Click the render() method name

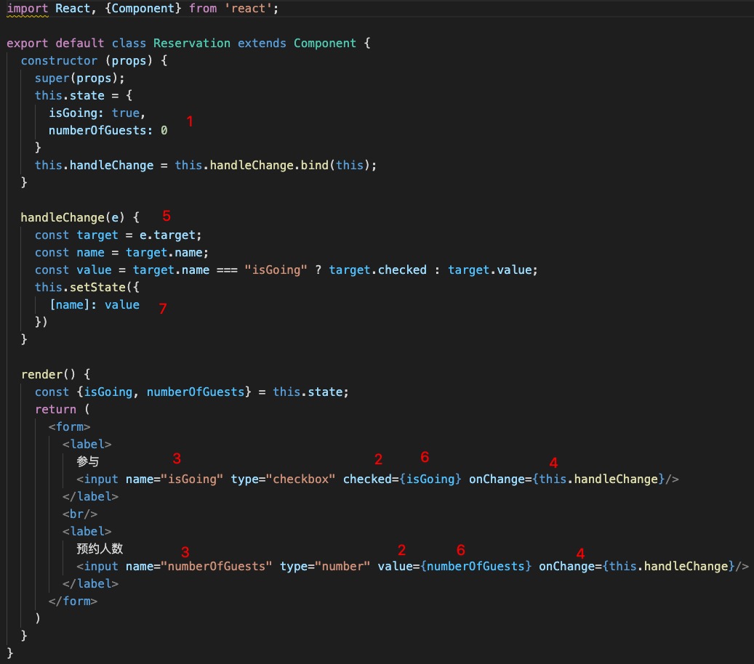[49, 375]
